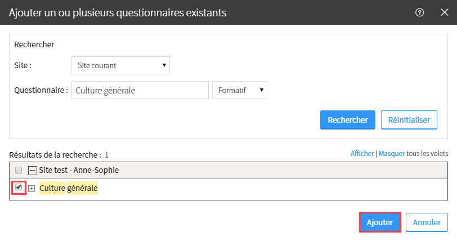
Task: Close the questionnaires dialog with the X
Action: [445, 12]
